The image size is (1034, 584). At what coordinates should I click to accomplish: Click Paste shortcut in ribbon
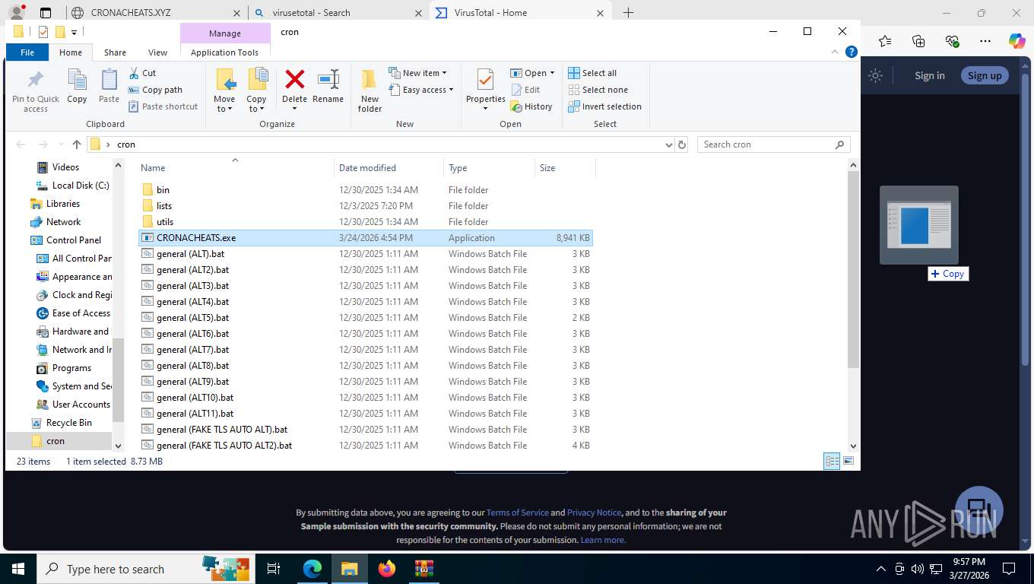pos(163,106)
